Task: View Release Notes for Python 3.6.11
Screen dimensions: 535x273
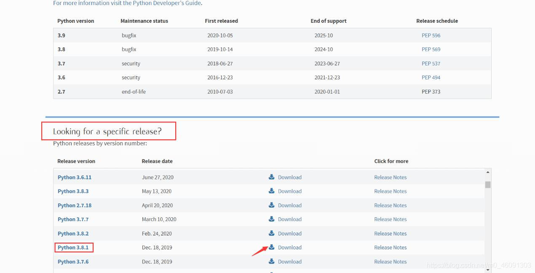Action: tap(391, 177)
